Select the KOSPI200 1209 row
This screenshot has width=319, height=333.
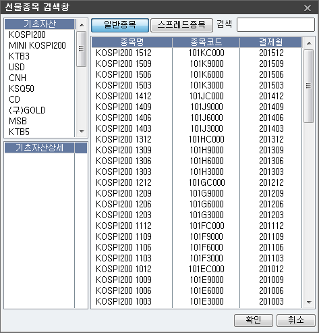tap(196, 193)
